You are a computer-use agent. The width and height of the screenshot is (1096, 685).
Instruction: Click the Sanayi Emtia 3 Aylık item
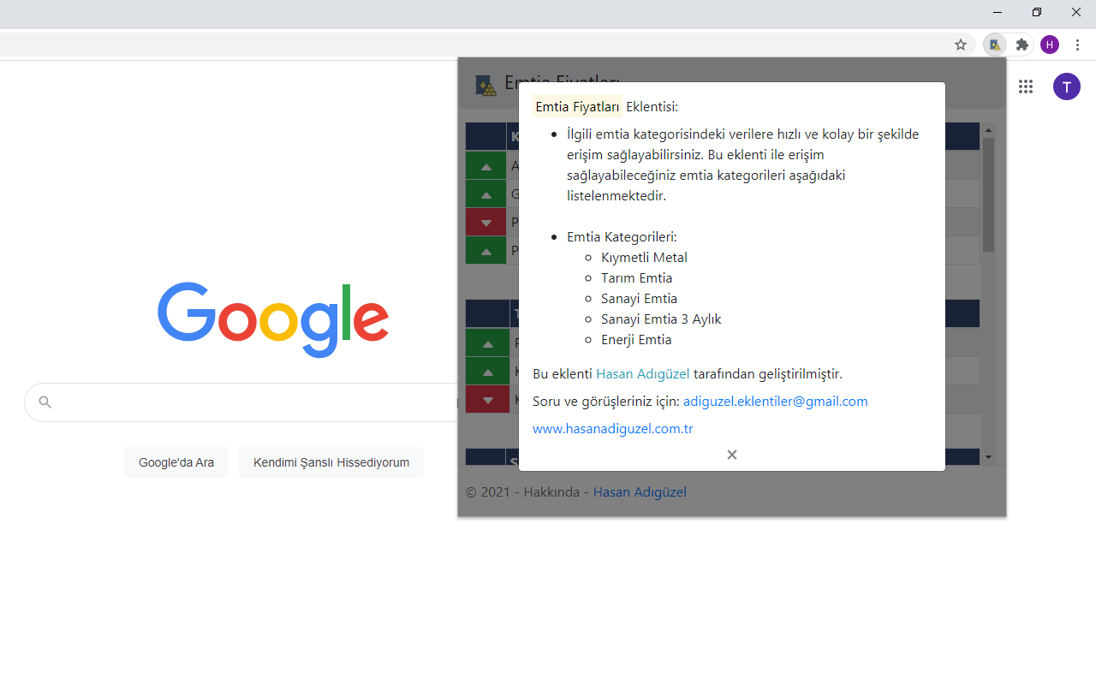[661, 319]
